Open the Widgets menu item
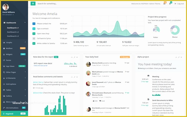The width and height of the screenshot is (187, 117). coord(14,54)
